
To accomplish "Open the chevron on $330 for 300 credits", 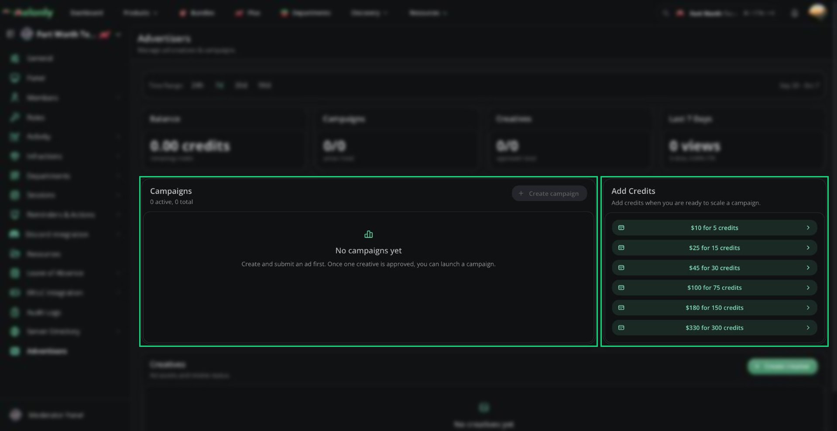I will (x=808, y=328).
